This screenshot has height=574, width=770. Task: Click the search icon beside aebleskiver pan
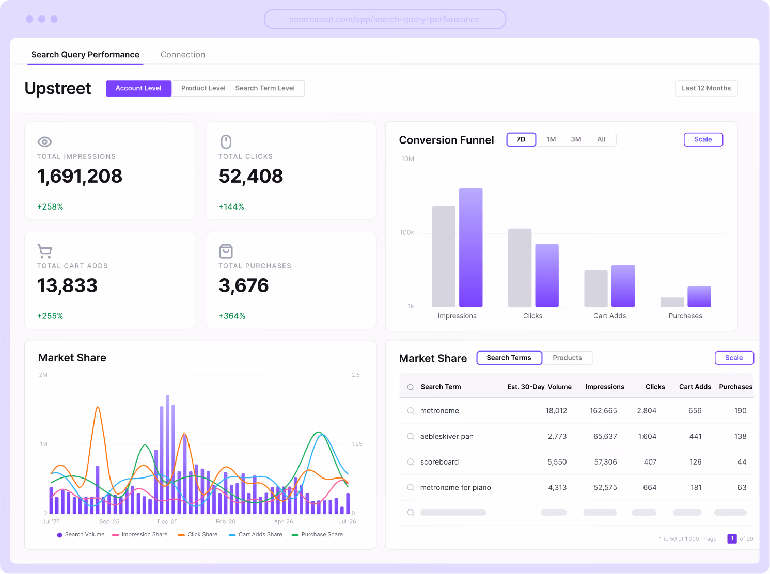coord(411,436)
